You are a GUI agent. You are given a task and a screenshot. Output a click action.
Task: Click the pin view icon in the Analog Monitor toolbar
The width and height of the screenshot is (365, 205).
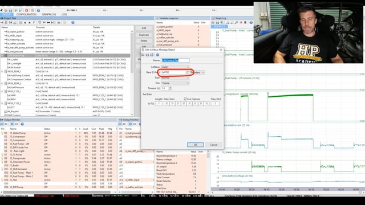pos(120,124)
